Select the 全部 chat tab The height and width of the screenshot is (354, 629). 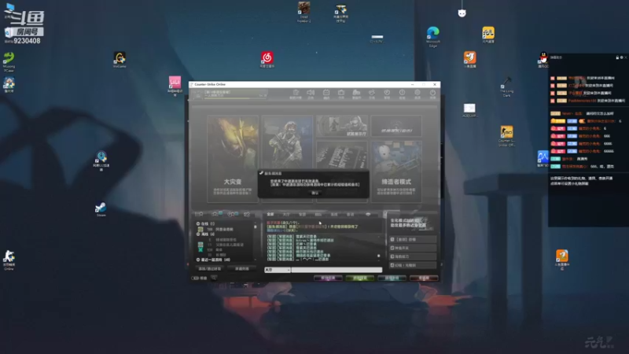click(x=270, y=214)
